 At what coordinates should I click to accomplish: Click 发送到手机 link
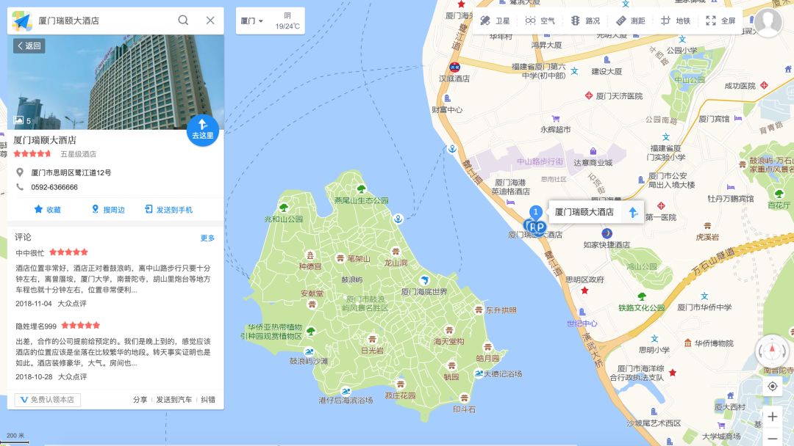(168, 210)
